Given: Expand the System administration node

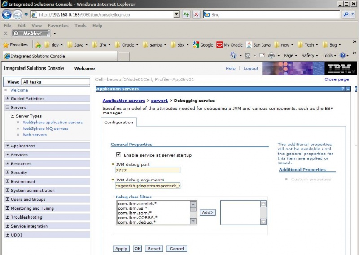Looking at the screenshot, I should 8,190.
